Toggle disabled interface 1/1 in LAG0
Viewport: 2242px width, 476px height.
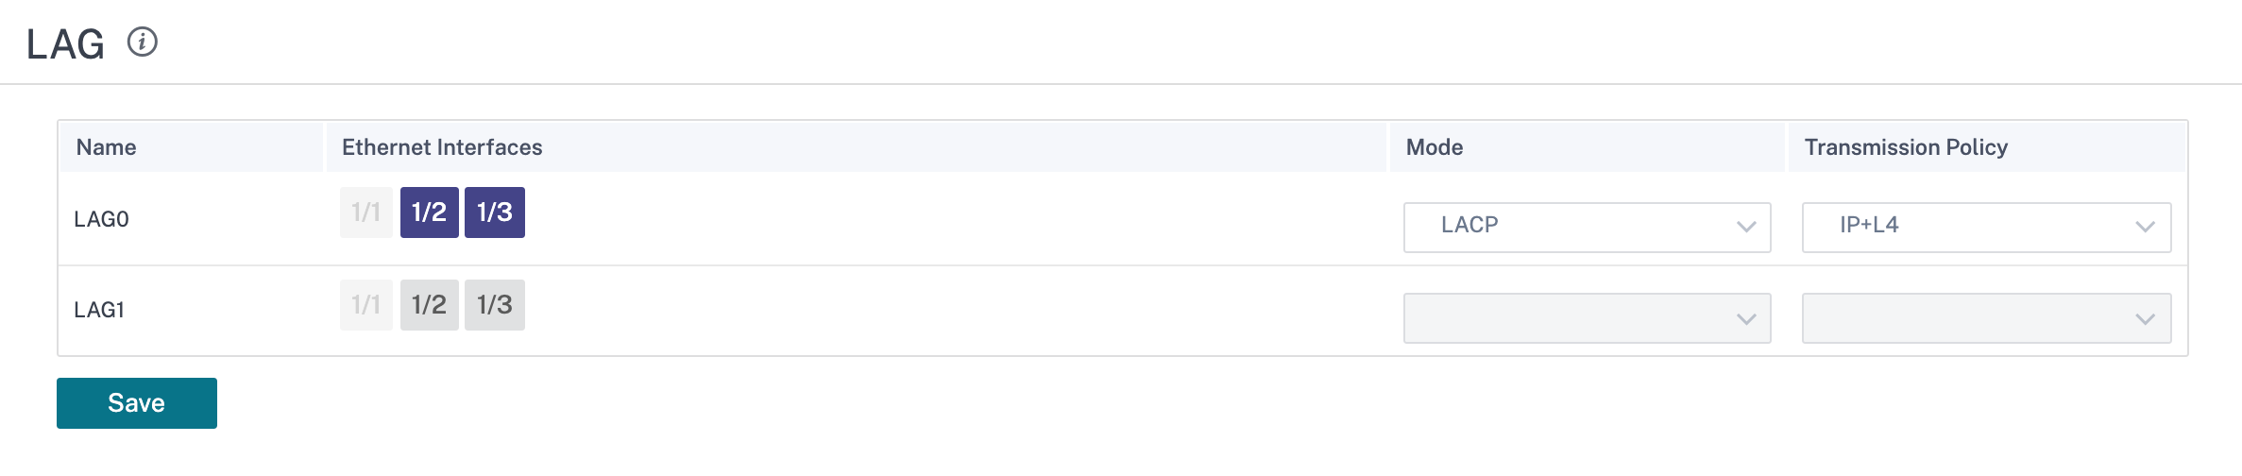point(366,212)
